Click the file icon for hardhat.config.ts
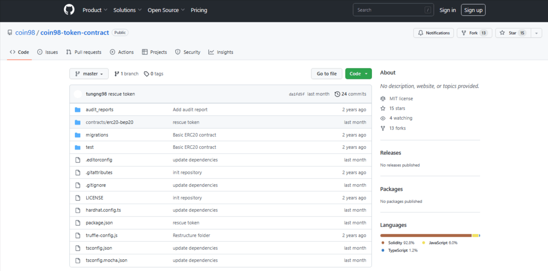The width and height of the screenshot is (548, 271). tap(78, 210)
